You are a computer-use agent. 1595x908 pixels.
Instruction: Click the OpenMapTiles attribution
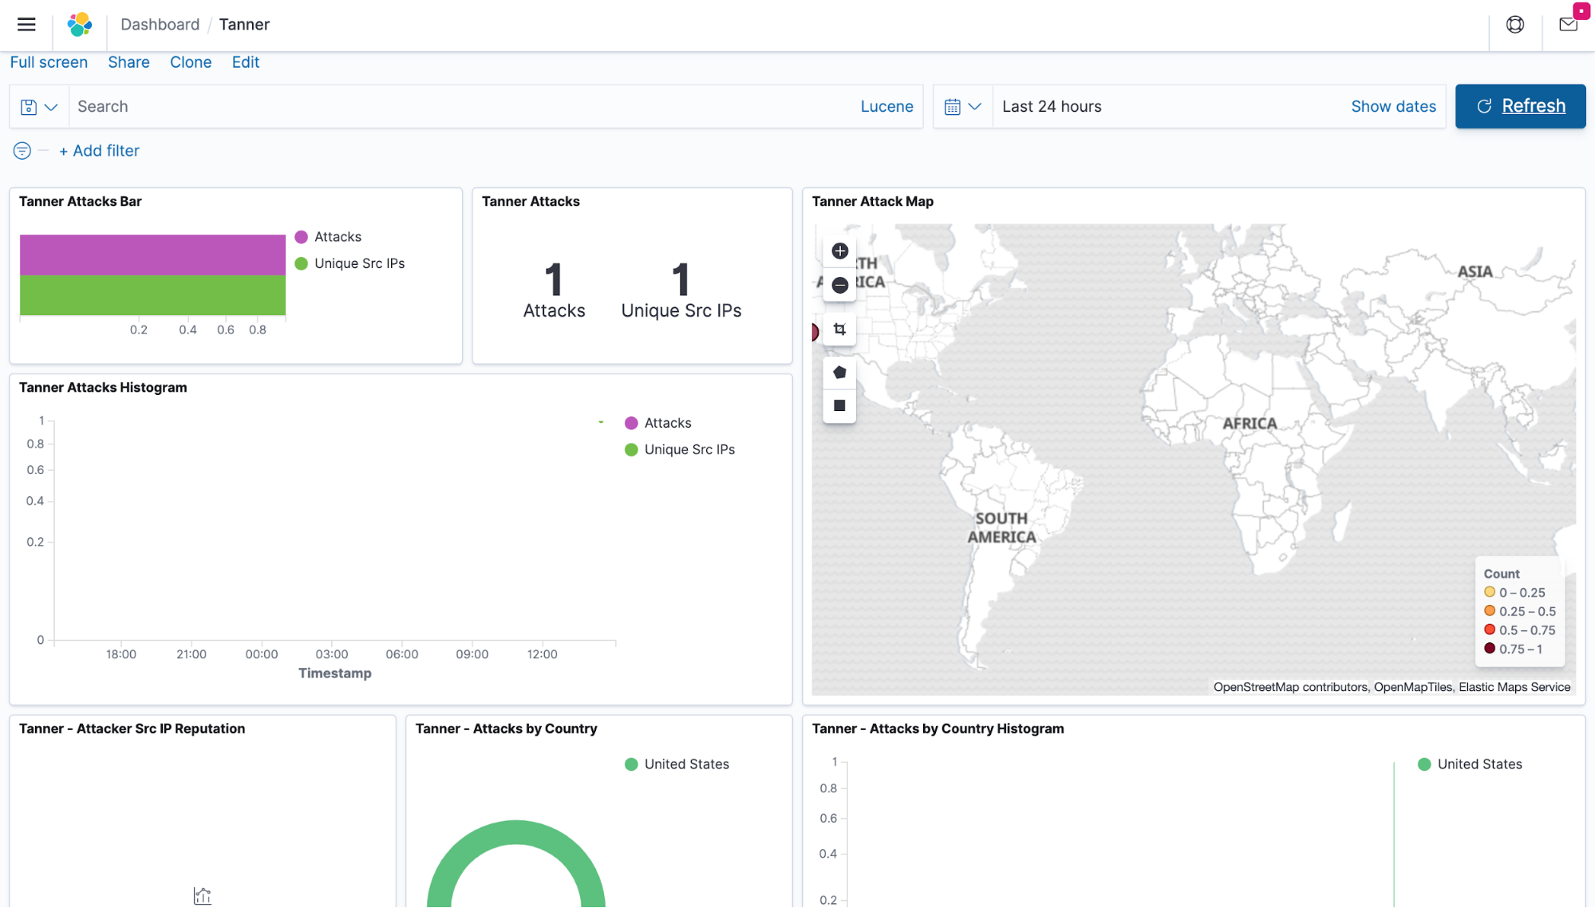click(x=1412, y=687)
